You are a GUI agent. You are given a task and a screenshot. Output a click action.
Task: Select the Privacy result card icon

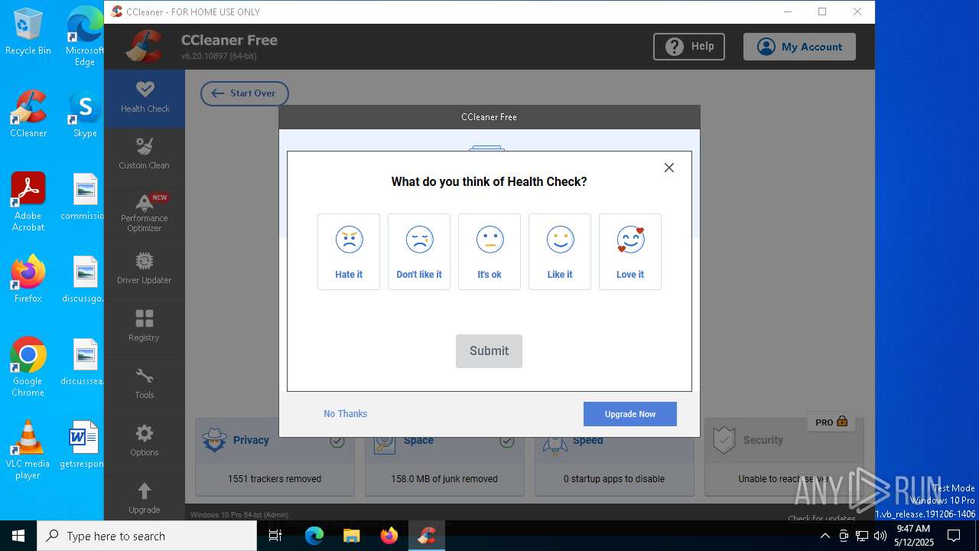pos(214,441)
